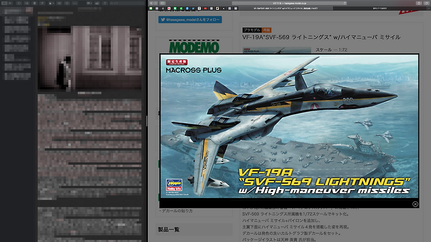Open the note lock dropdown

click(x=51, y=3)
